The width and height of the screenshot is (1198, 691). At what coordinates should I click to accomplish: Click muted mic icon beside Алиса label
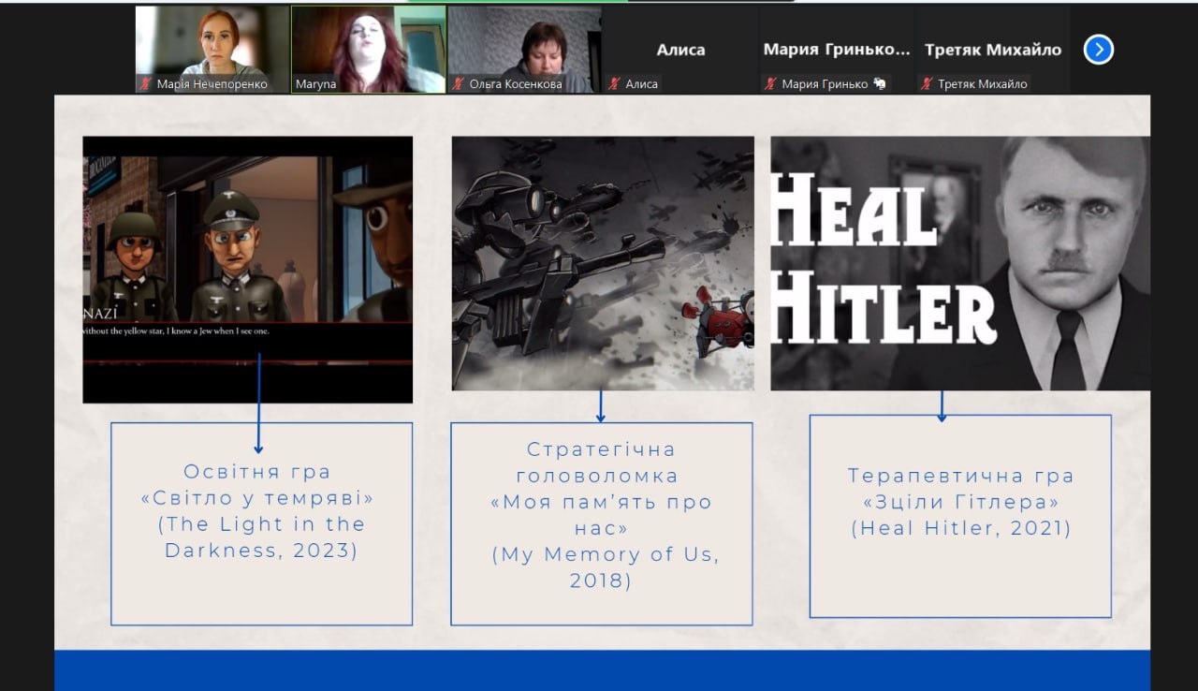(x=615, y=84)
